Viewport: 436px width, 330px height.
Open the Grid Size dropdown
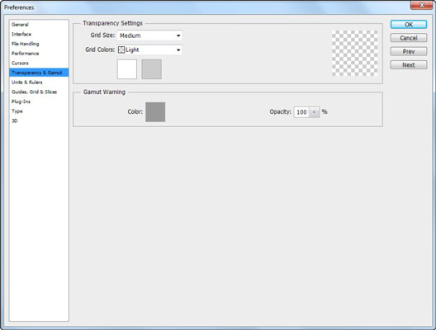click(149, 35)
